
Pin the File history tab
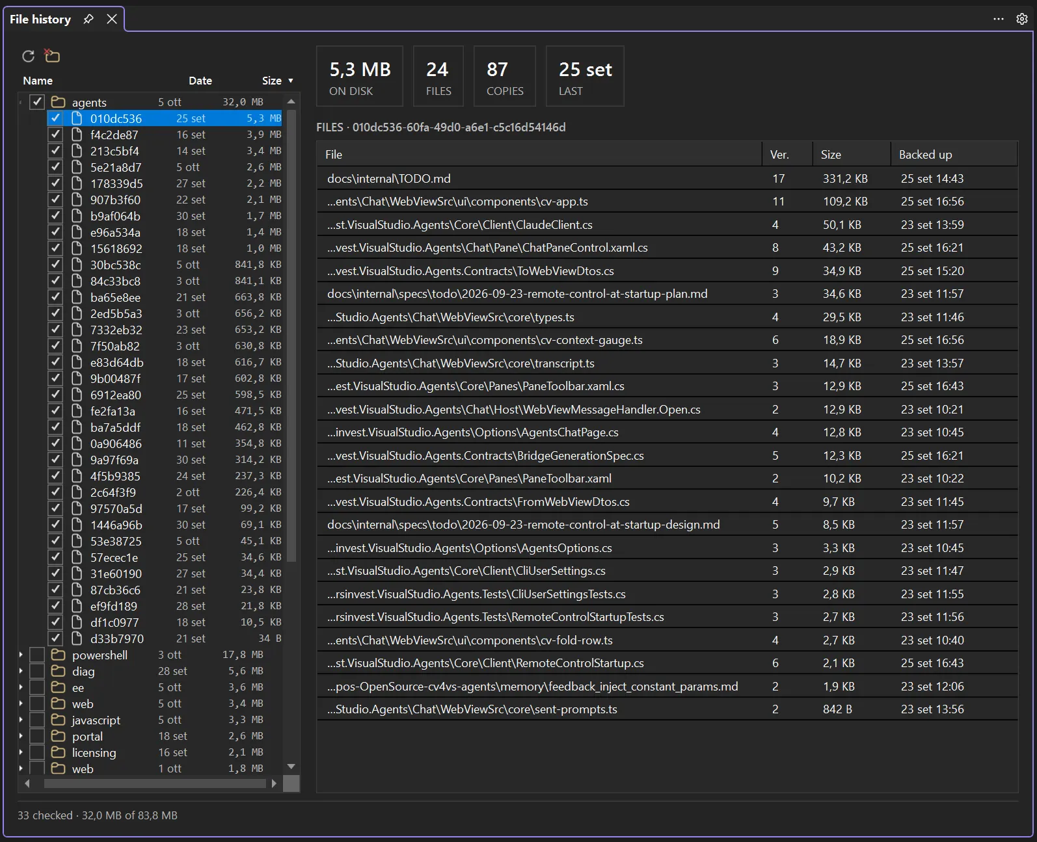tap(88, 19)
